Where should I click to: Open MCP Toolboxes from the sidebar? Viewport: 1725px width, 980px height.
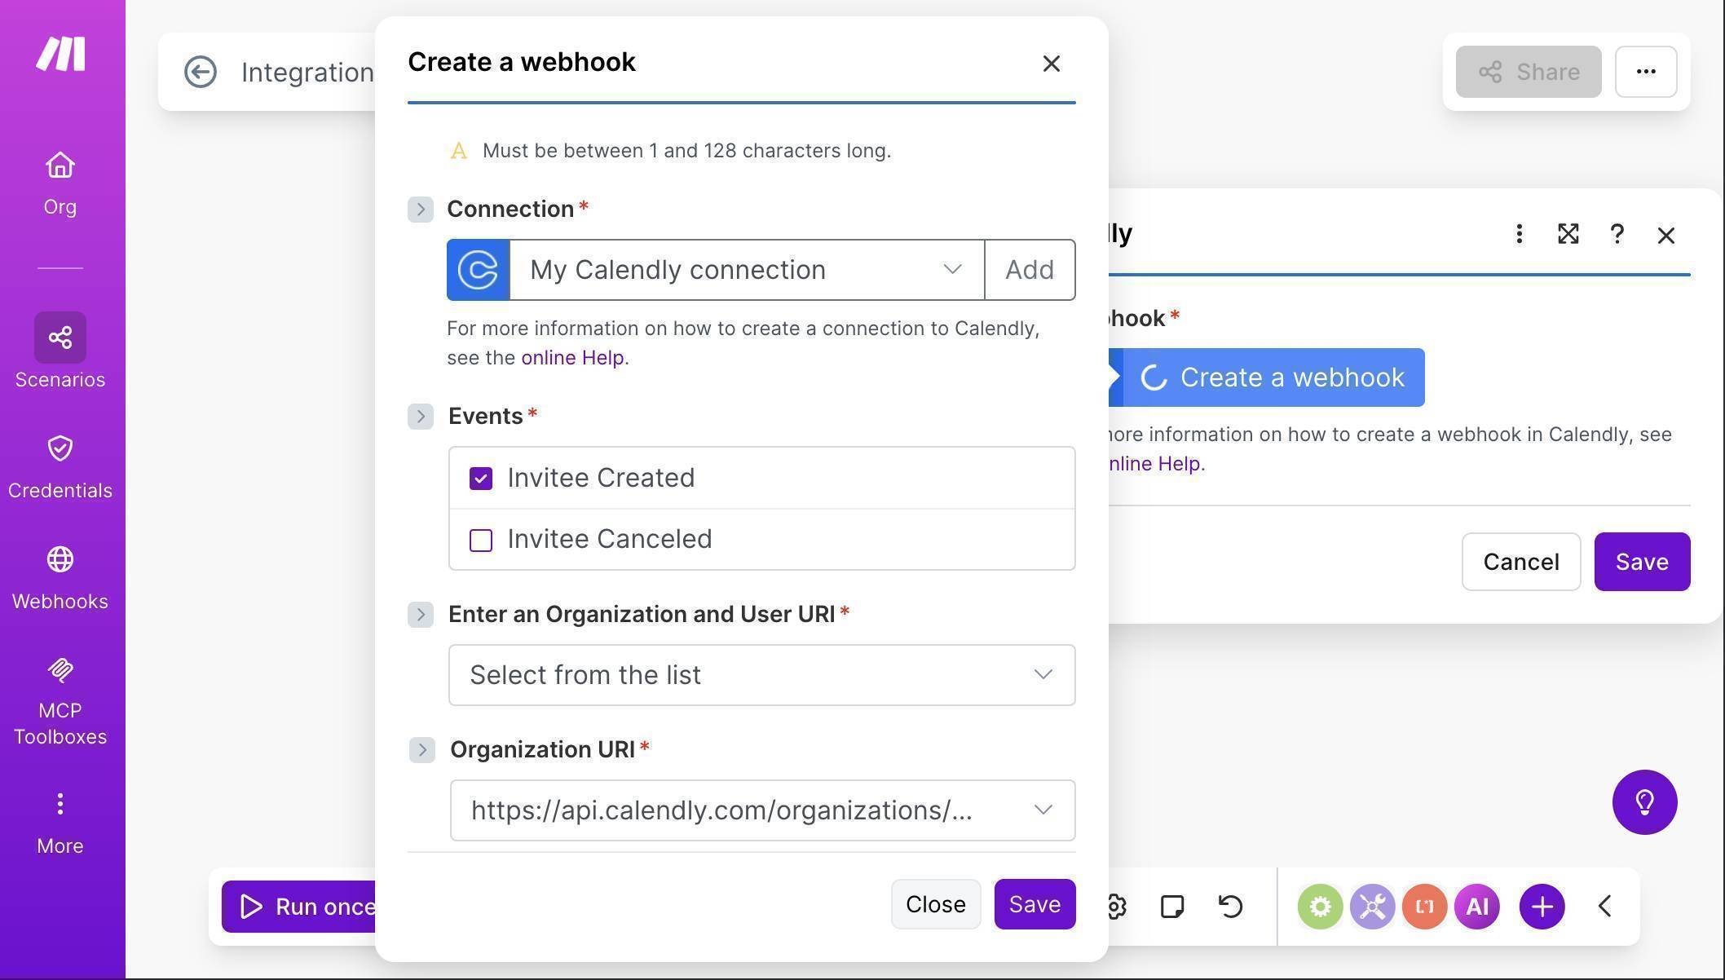[60, 693]
